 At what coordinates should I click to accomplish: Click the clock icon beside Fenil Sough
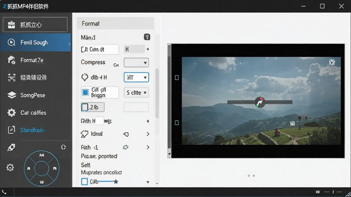pos(11,42)
